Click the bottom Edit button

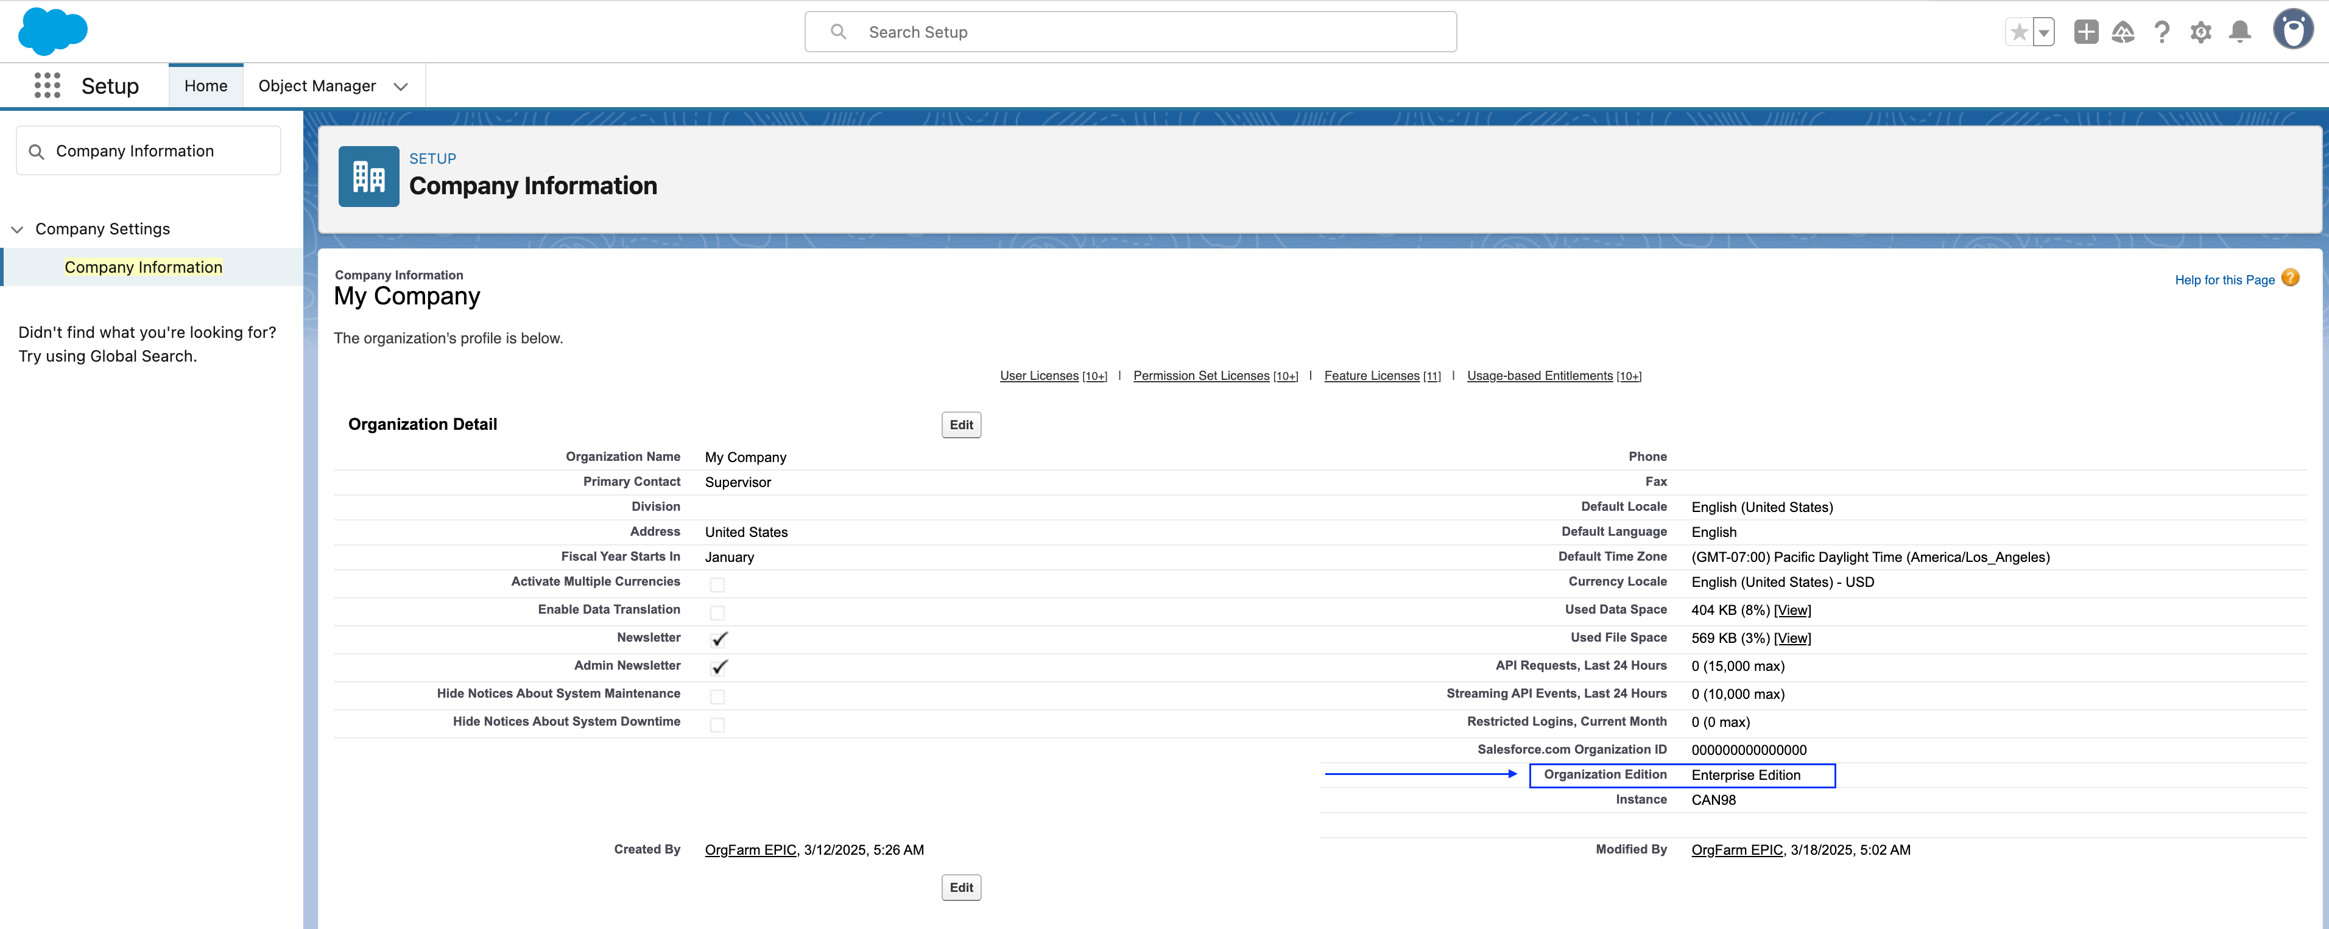click(x=961, y=888)
